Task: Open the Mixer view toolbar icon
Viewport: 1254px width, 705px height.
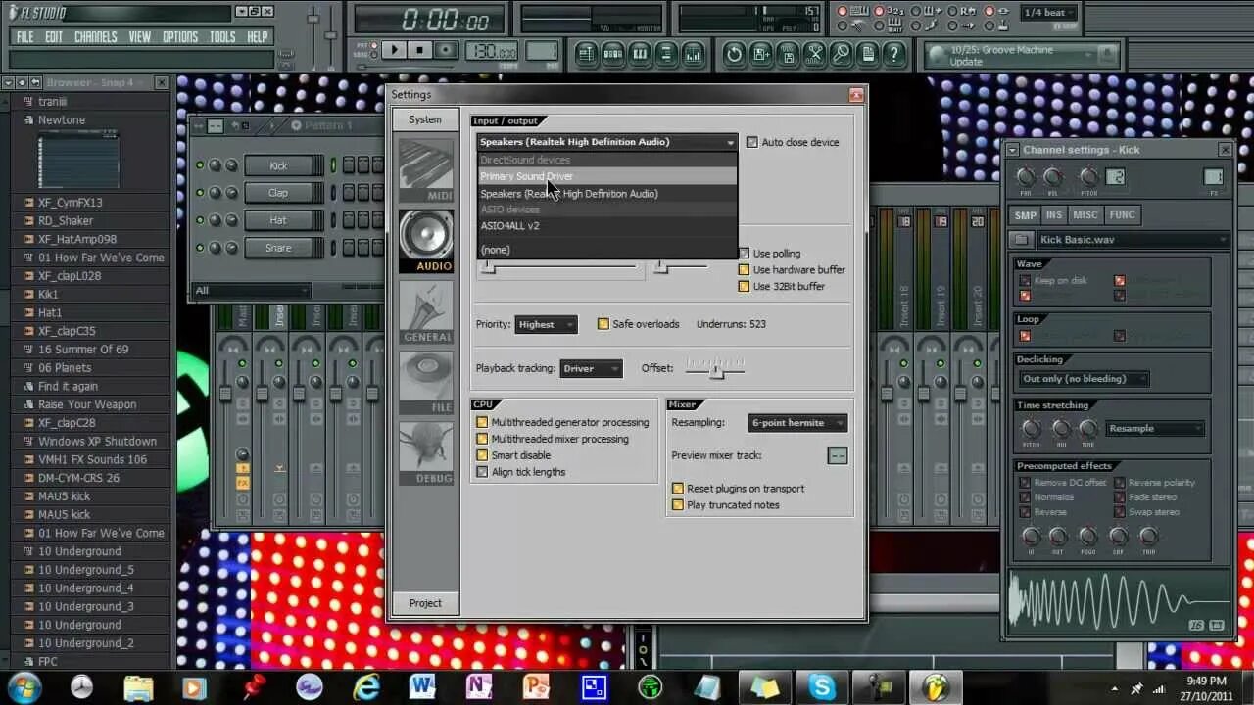Action: coord(694,54)
